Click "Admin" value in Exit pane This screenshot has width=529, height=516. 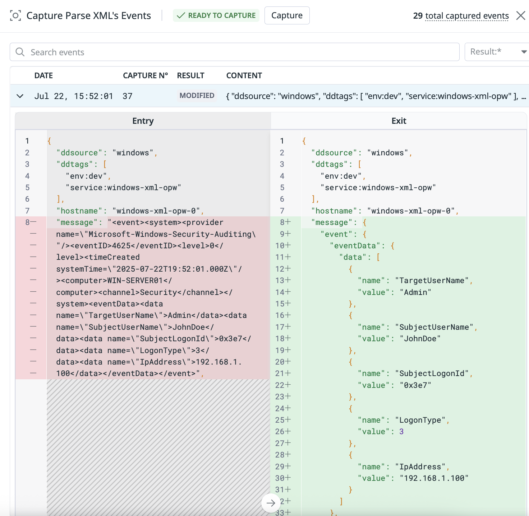coord(415,292)
